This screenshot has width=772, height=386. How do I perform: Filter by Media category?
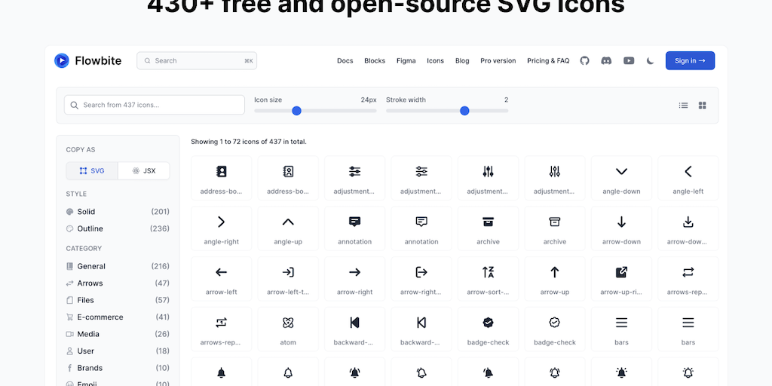pos(118,334)
